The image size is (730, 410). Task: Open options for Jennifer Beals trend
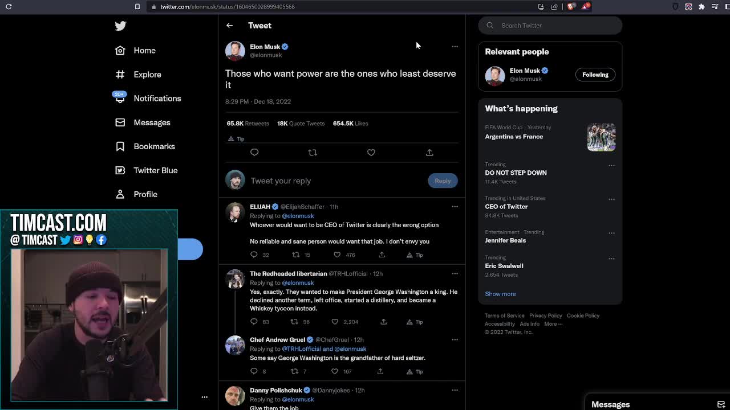pos(611,233)
